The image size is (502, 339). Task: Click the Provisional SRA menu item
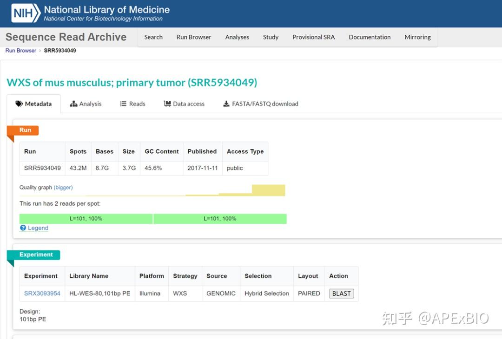pos(313,37)
